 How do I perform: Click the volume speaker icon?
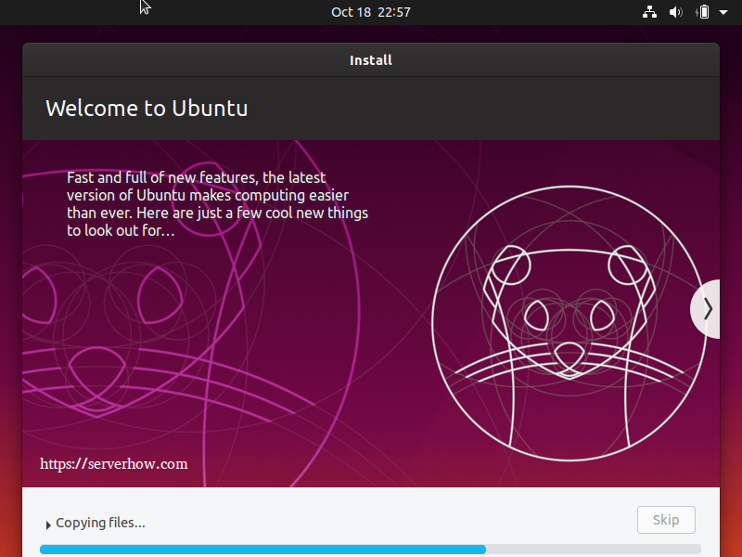676,12
